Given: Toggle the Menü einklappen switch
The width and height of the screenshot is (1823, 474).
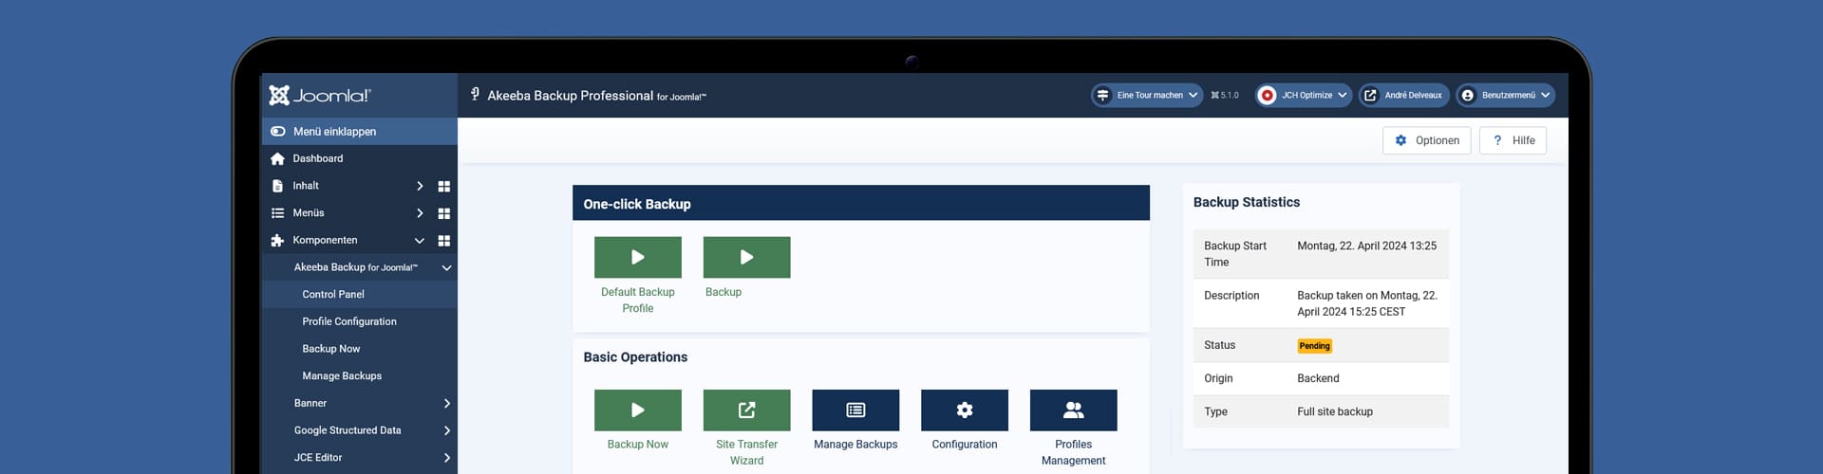Looking at the screenshot, I should [x=277, y=132].
